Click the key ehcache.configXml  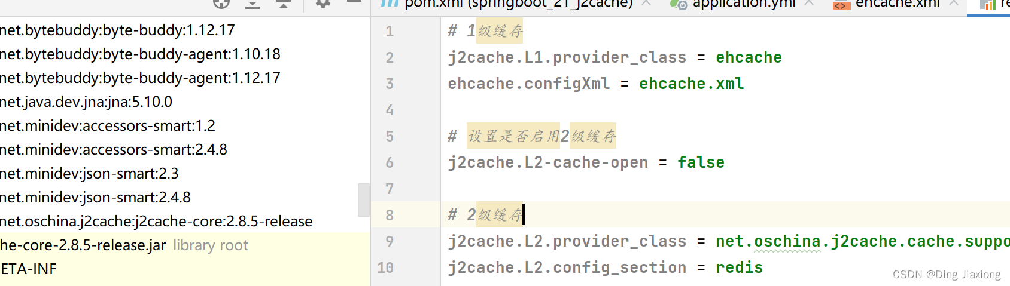tap(529, 84)
